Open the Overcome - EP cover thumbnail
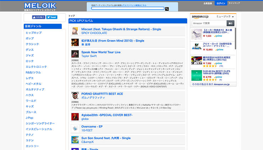 pos(75,128)
